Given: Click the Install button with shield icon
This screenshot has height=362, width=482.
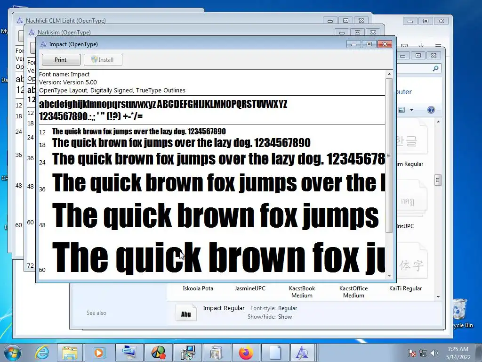Looking at the screenshot, I should [103, 60].
